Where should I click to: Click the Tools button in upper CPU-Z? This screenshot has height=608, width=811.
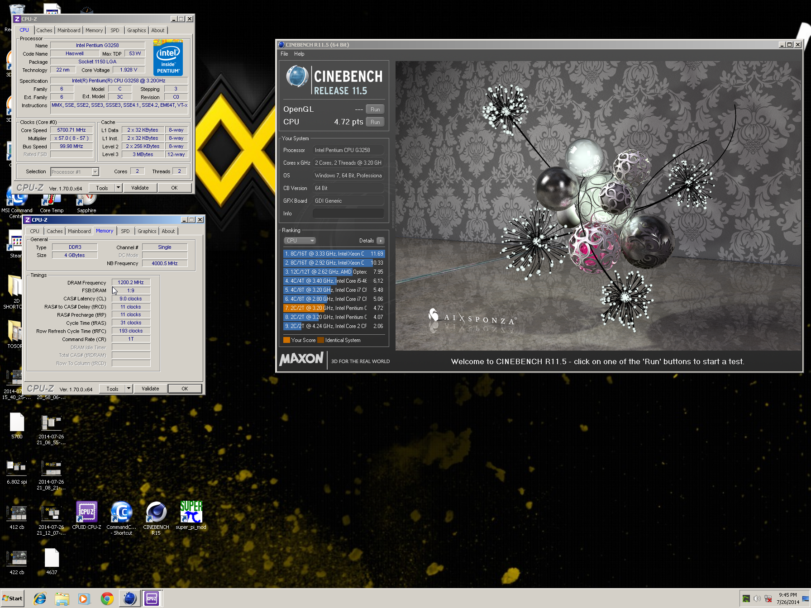(102, 188)
